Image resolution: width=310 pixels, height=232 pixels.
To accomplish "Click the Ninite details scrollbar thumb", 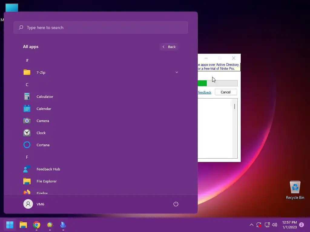I will 235,107.
